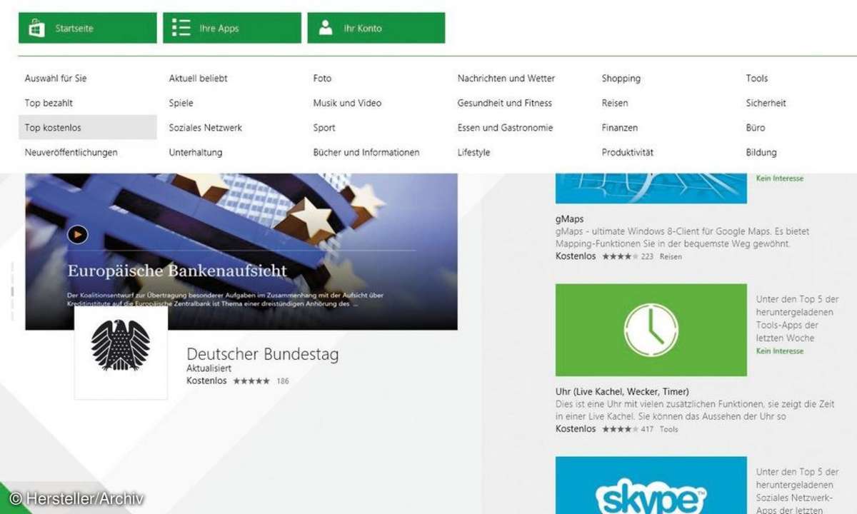Open Nachrichten und Wetter category

(506, 79)
